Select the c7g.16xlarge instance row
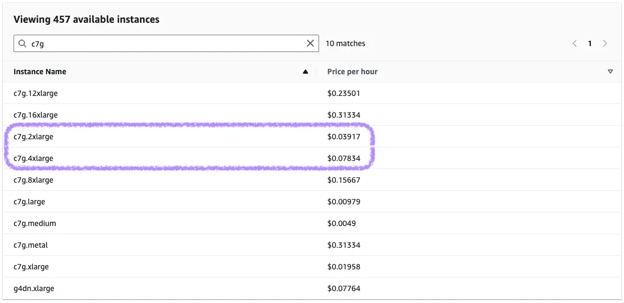Screen dimensions: 624x303 point(36,115)
